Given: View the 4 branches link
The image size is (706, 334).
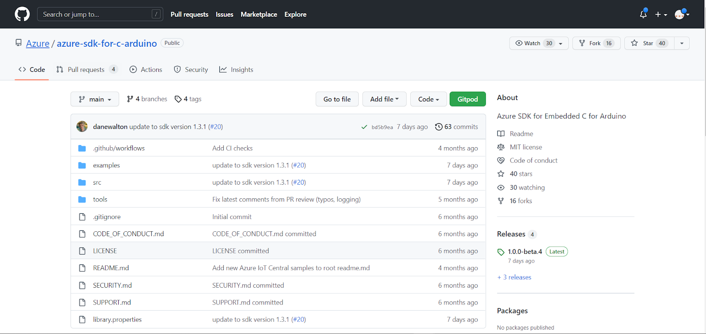Looking at the screenshot, I should click(x=147, y=99).
